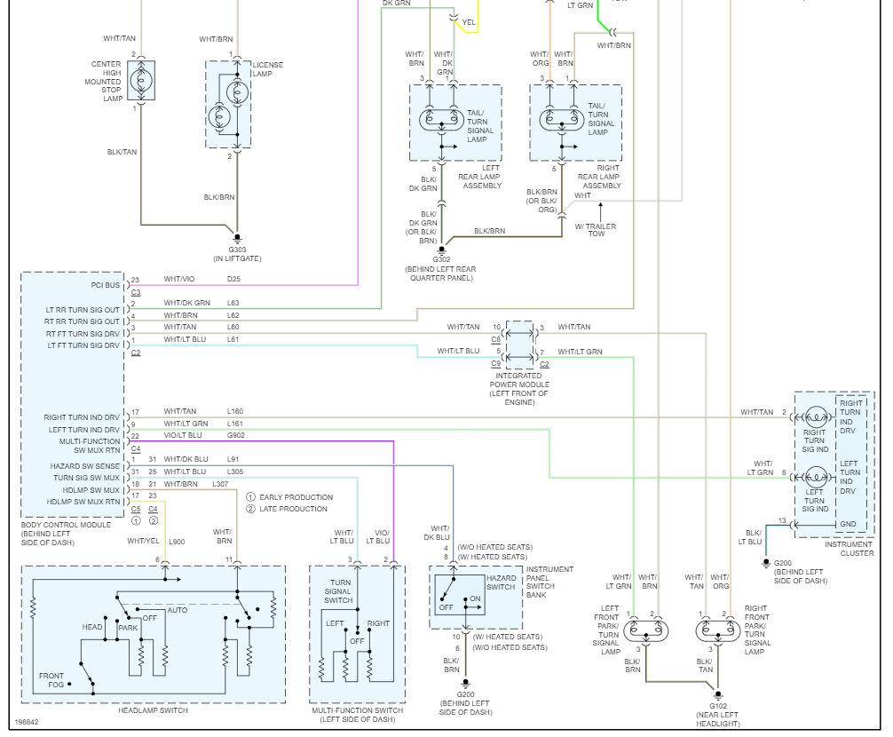
Task: Click circuit code L63
Action: [x=233, y=303]
